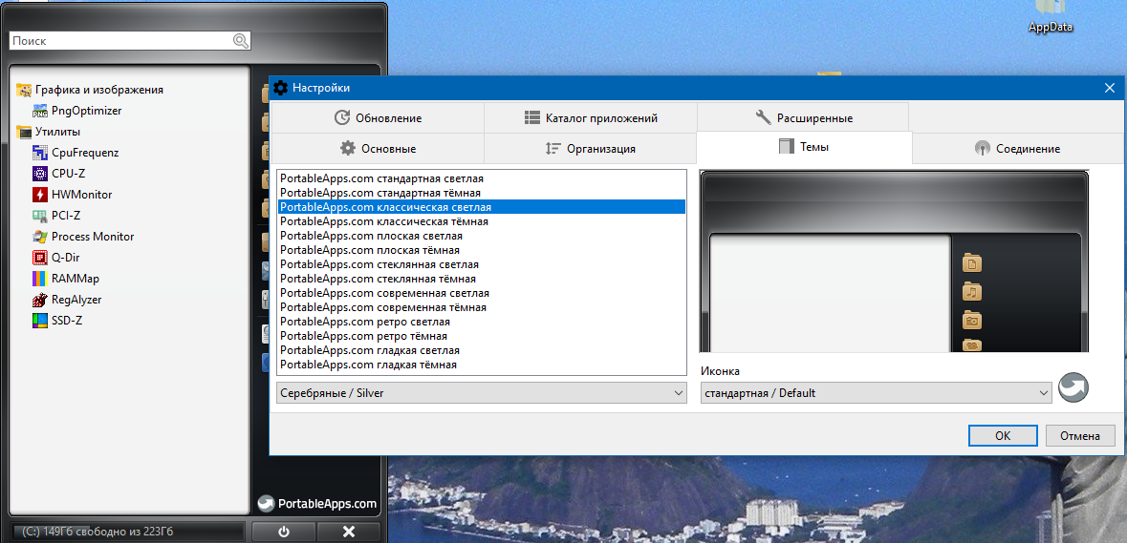Click the PngOptimizer app icon

(x=40, y=112)
